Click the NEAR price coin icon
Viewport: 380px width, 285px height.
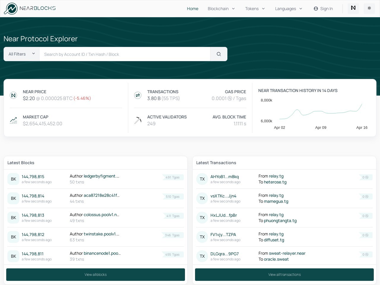[x=13, y=95]
